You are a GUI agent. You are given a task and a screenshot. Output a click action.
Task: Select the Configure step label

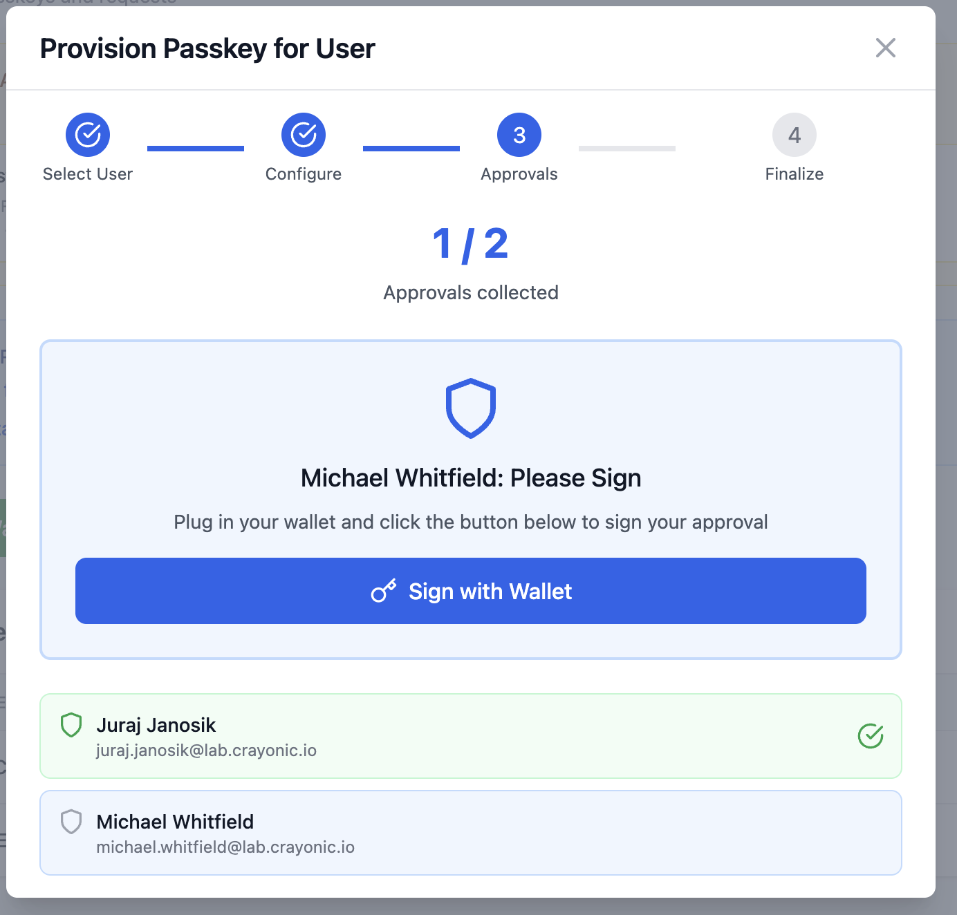pos(304,174)
